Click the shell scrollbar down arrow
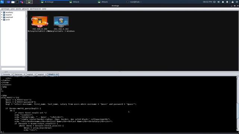 238,130
